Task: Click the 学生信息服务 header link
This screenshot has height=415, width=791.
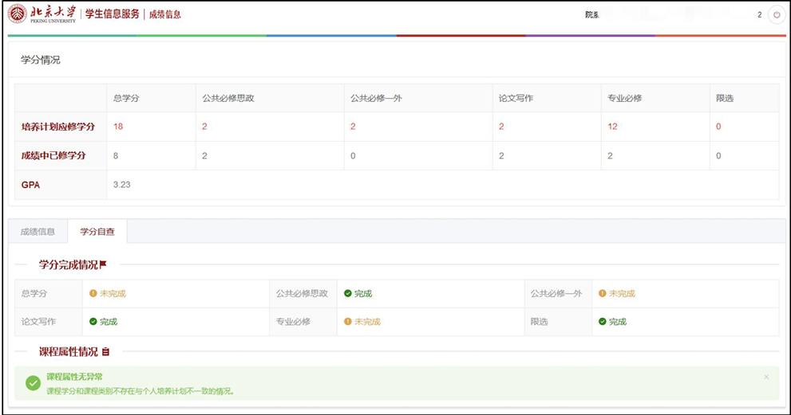Action: [x=113, y=14]
